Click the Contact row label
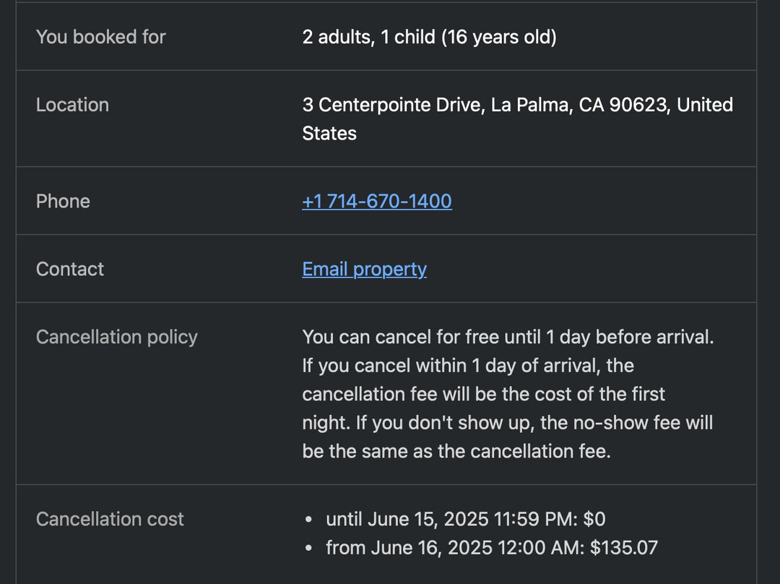 tap(70, 269)
